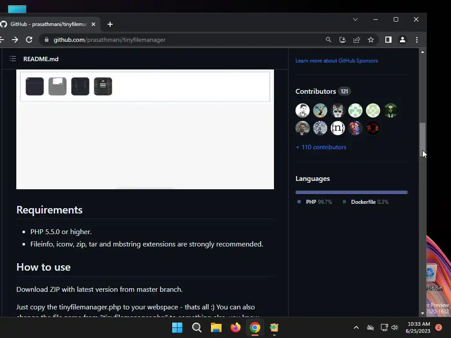451x338 pixels.
Task: Open a new browser tab
Action: click(110, 25)
